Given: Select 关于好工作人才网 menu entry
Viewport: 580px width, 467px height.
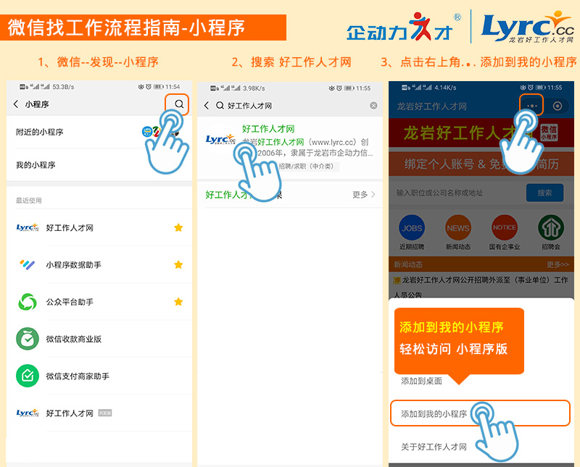Looking at the screenshot, I should [x=434, y=447].
